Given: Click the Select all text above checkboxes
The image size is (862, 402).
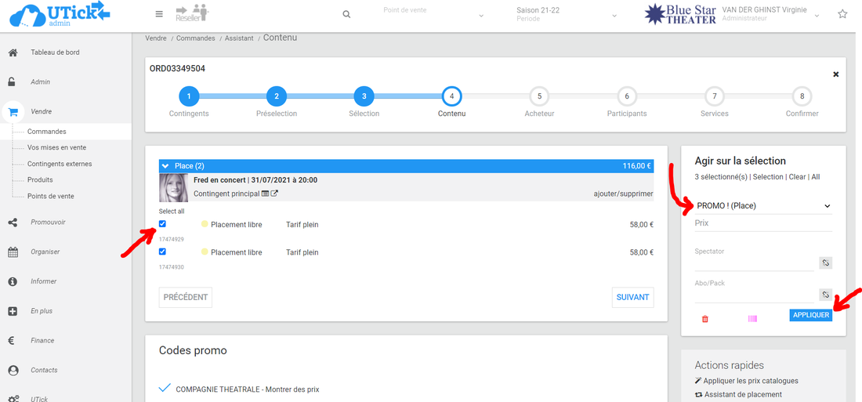Looking at the screenshot, I should click(172, 212).
